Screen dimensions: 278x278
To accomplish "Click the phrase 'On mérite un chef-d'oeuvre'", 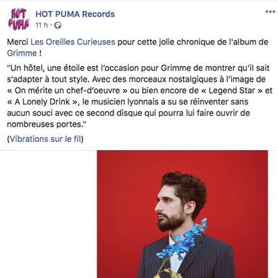I will (x=67, y=91).
